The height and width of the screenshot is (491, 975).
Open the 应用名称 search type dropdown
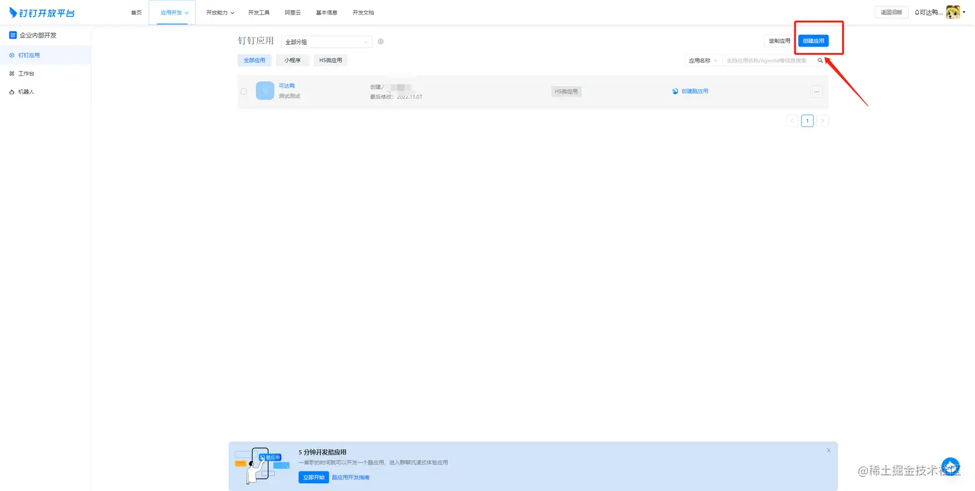pos(703,60)
